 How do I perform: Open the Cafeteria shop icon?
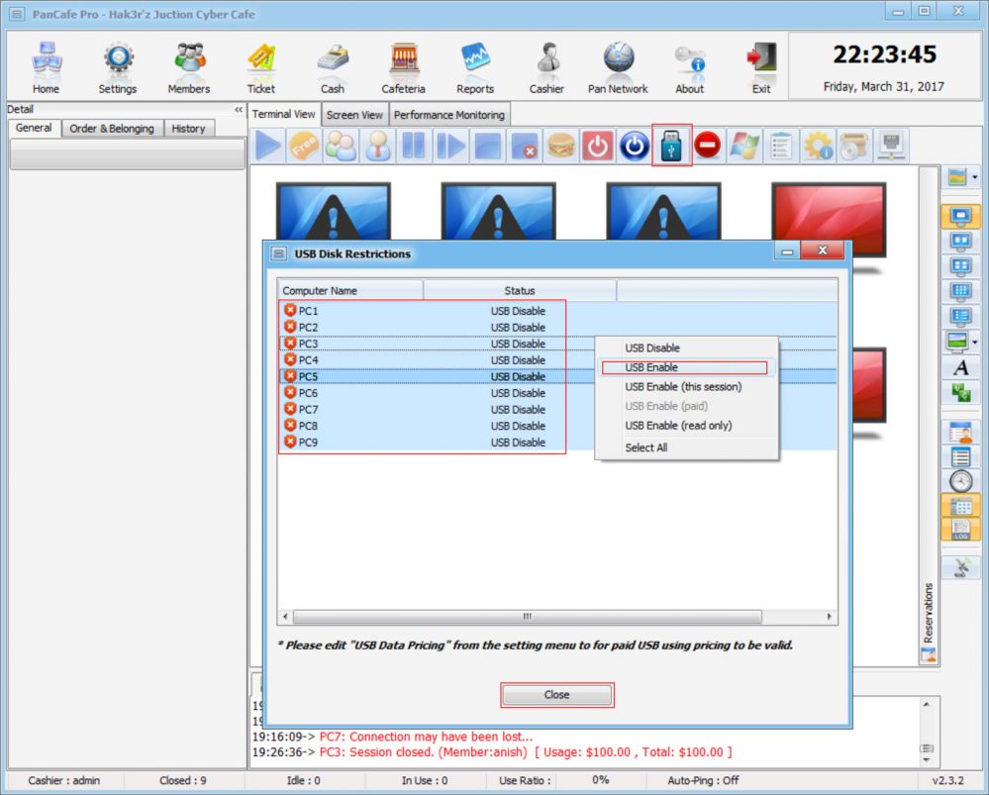404,67
